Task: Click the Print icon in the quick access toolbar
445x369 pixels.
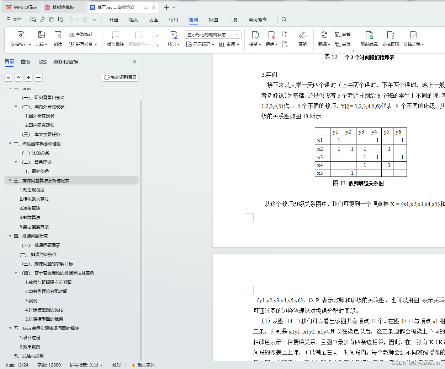Action: pyautogui.click(x=52, y=20)
